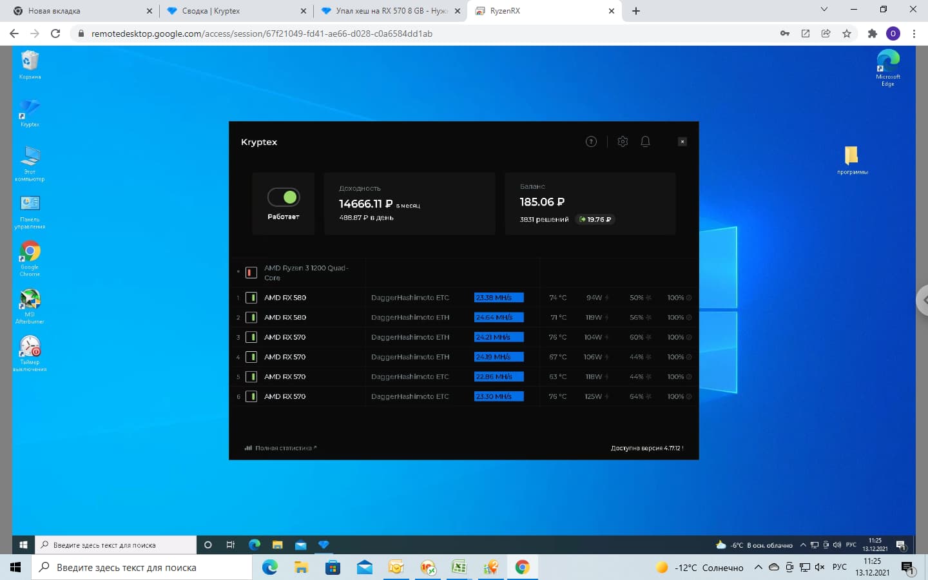Open Google Chrome shortcut on remote desktop
Image resolution: width=928 pixels, height=580 pixels.
30,259
